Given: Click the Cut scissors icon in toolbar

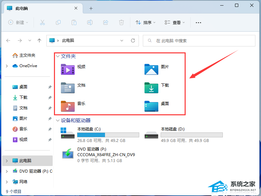Looking at the screenshot, I should 42,22.
